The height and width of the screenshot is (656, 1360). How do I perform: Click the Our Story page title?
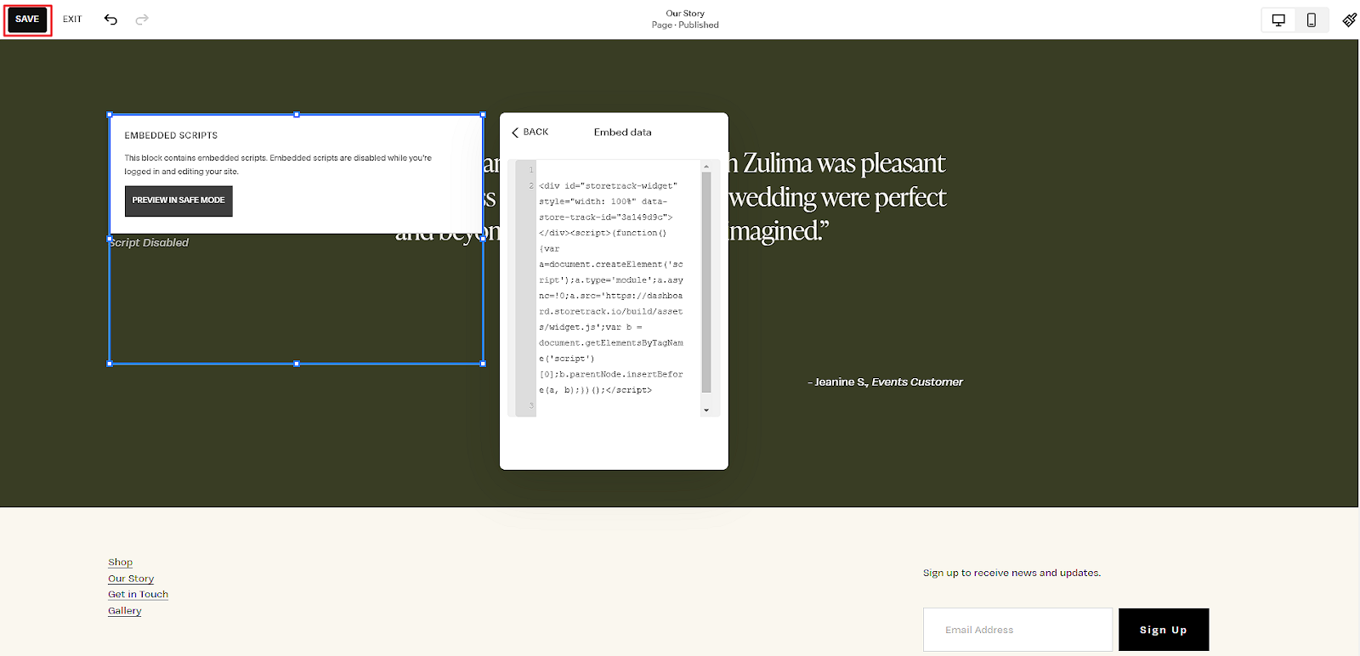(685, 14)
